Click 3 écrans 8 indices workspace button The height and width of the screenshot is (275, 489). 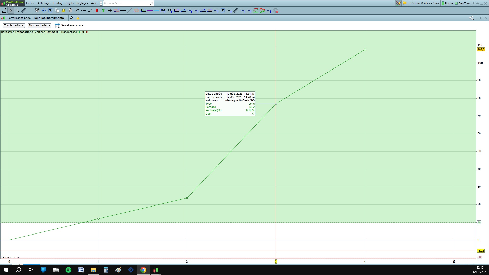[x=424, y=3]
